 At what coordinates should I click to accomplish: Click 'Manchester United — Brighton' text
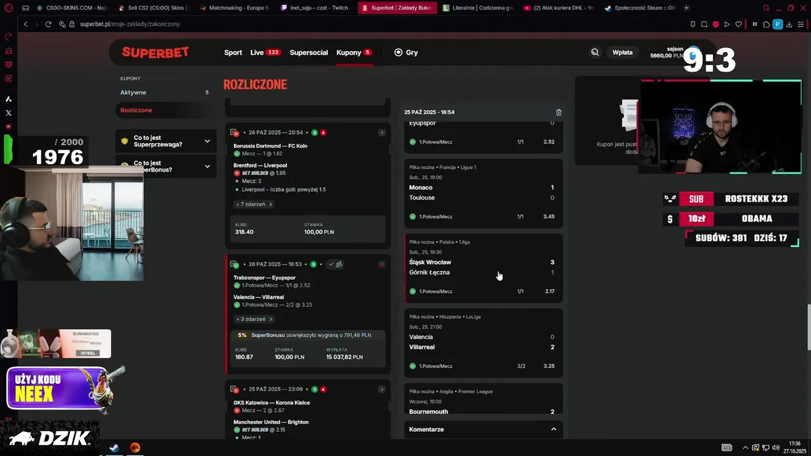[270, 422]
